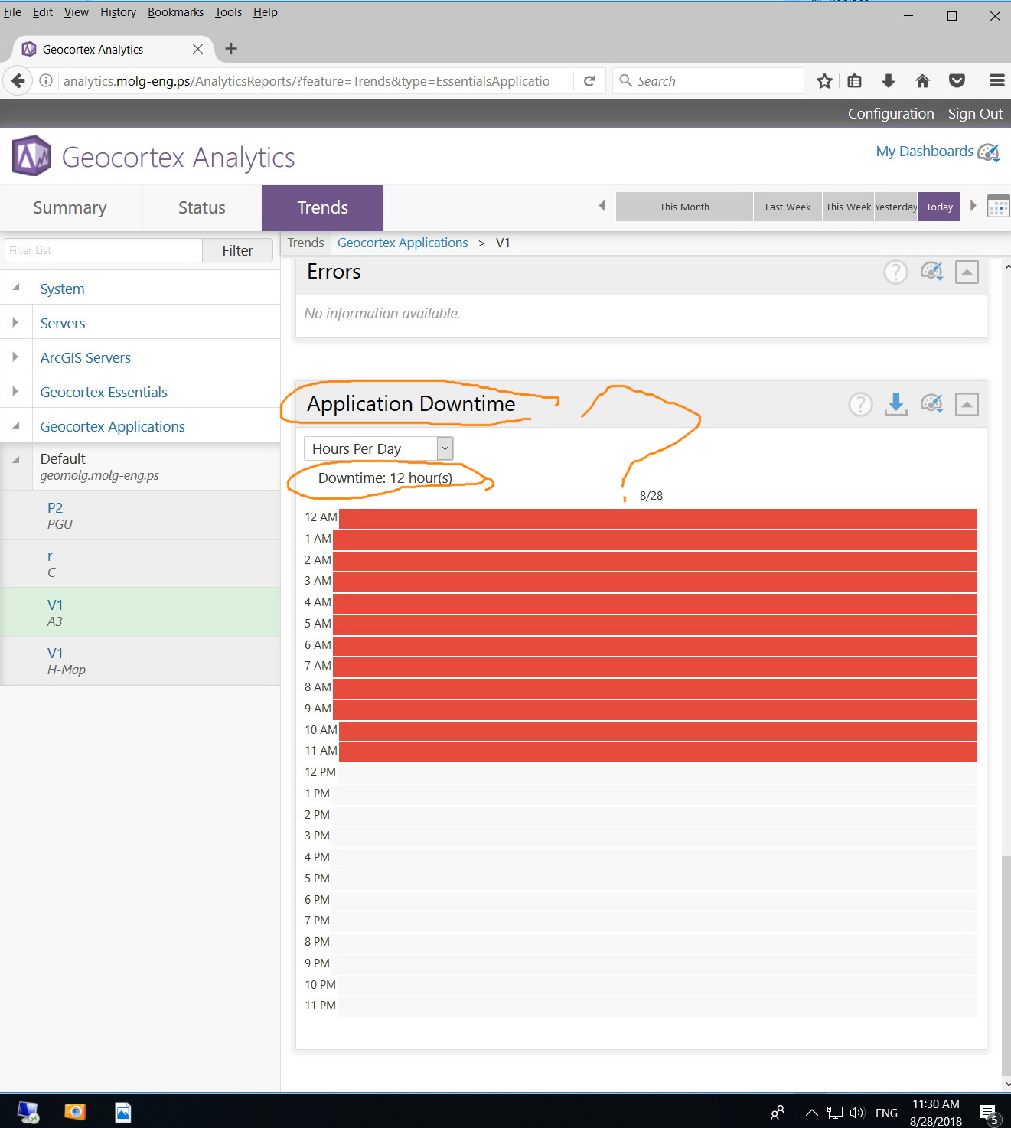Collapse the Default geomolg.molg-eng.ps group

(15, 460)
